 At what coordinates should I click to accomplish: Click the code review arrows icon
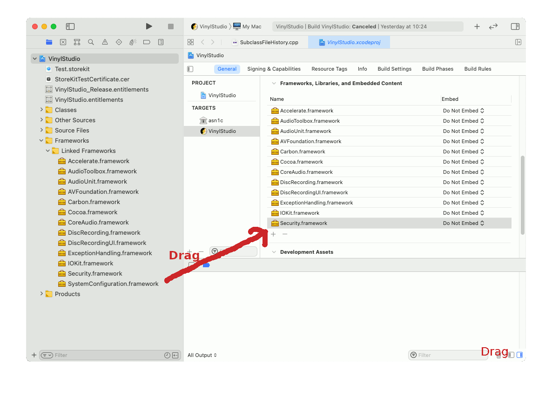493,26
